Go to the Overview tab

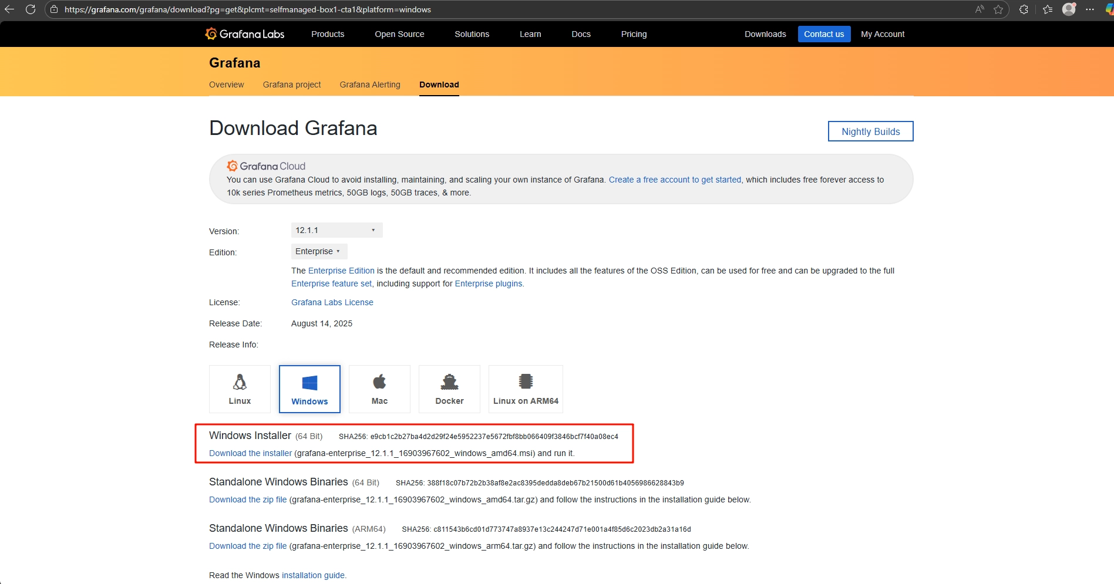coord(226,85)
